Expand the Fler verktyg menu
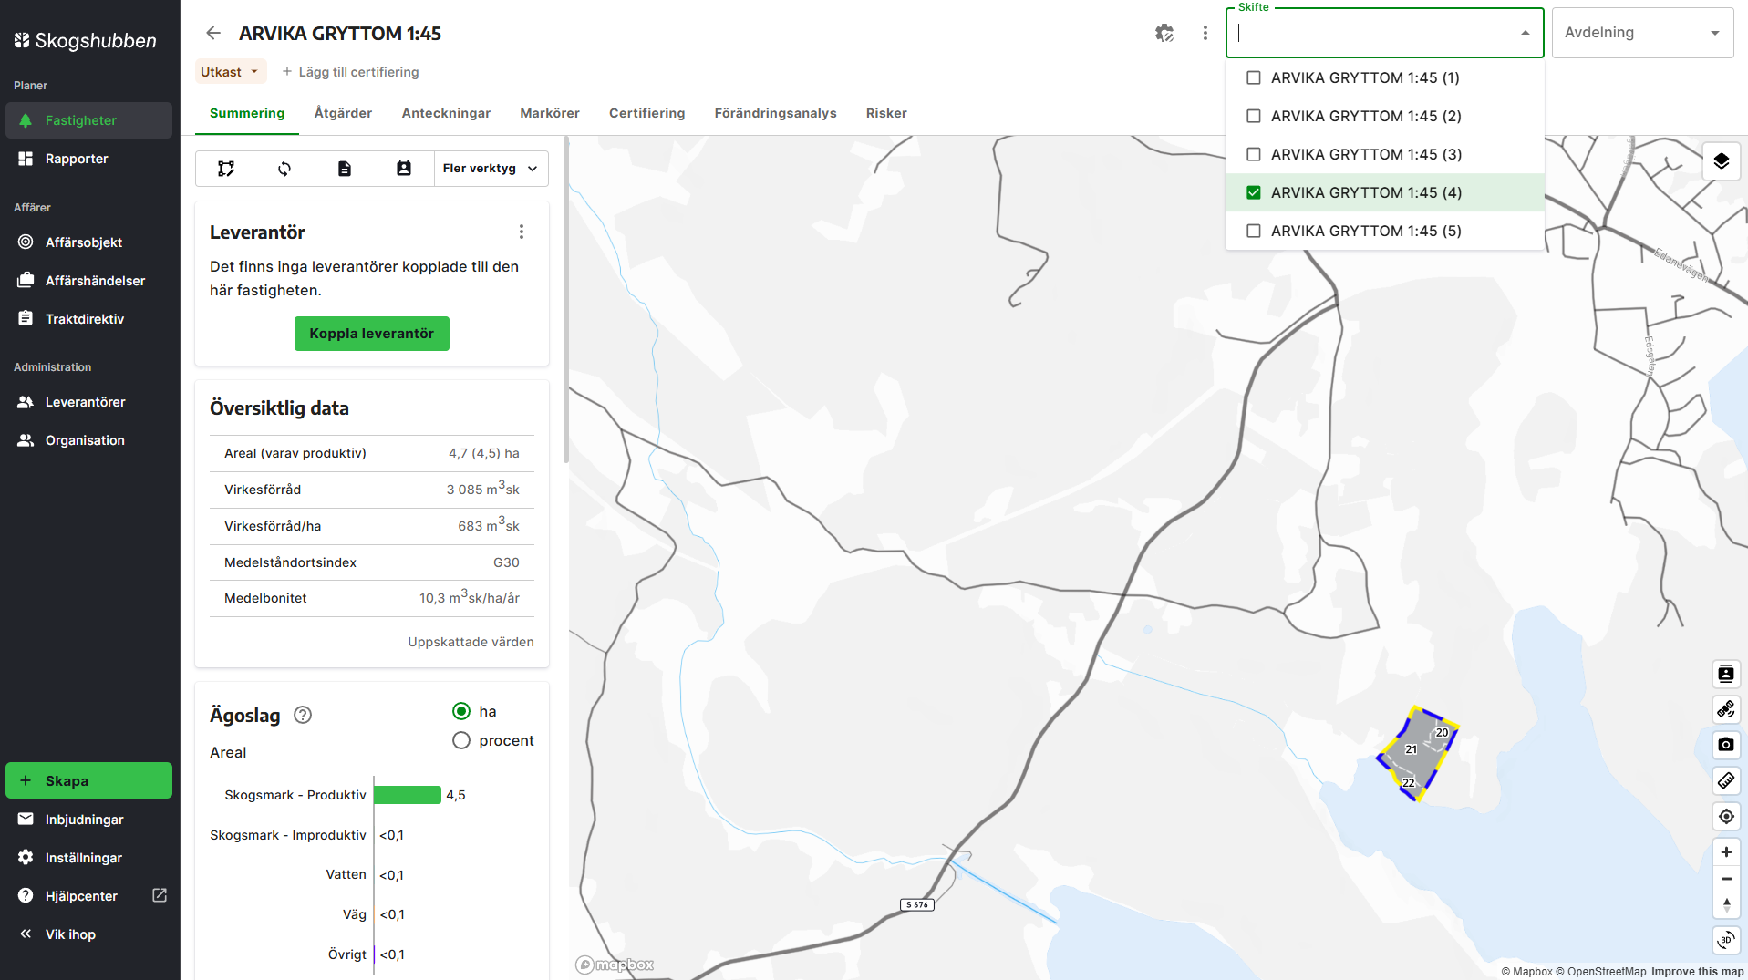Viewport: 1748px width, 980px height. [x=490, y=169]
